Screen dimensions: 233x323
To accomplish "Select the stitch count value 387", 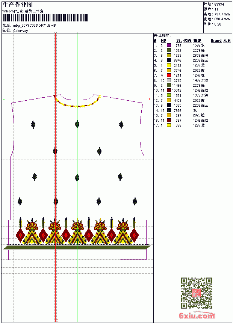I will (x=179, y=116).
